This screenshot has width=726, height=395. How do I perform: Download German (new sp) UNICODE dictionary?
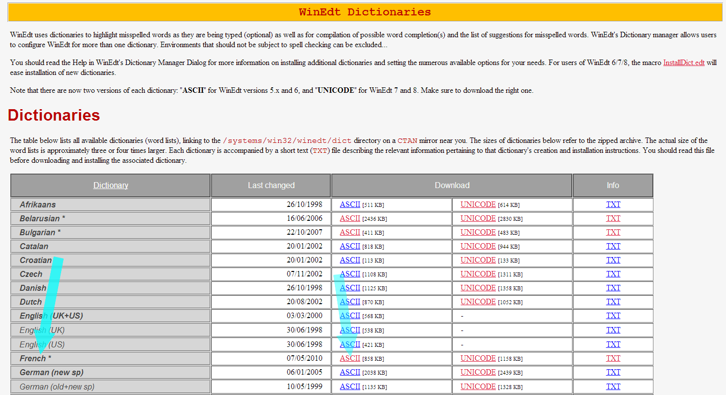point(478,372)
